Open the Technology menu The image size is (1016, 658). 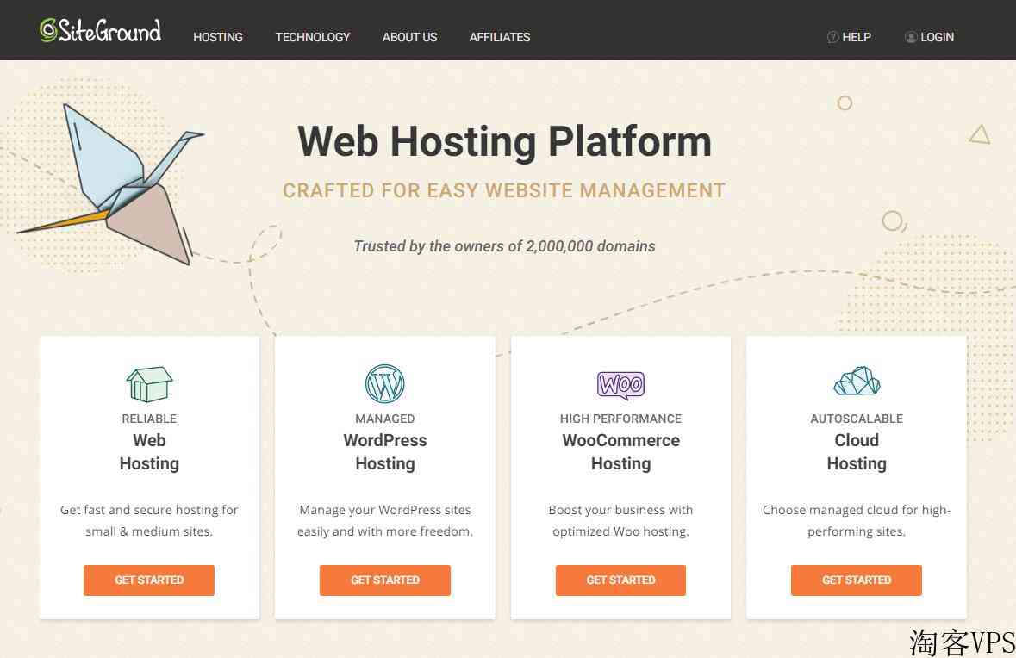point(313,38)
